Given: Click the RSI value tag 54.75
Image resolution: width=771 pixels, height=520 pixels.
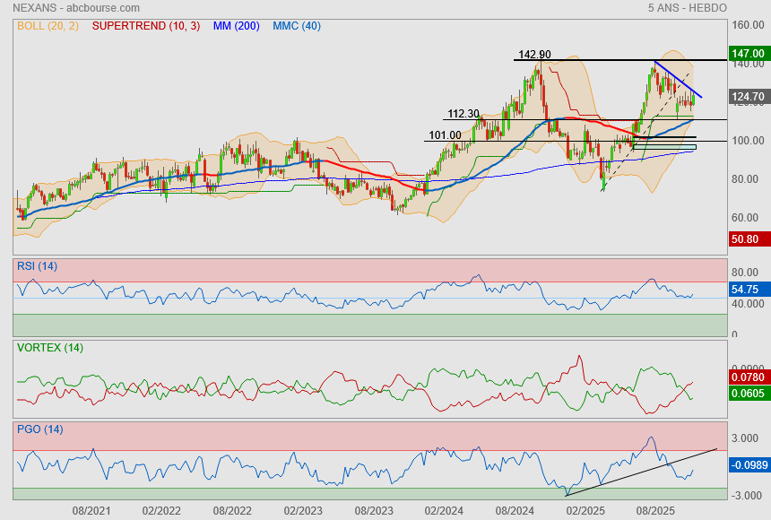Looking at the screenshot, I should (747, 290).
